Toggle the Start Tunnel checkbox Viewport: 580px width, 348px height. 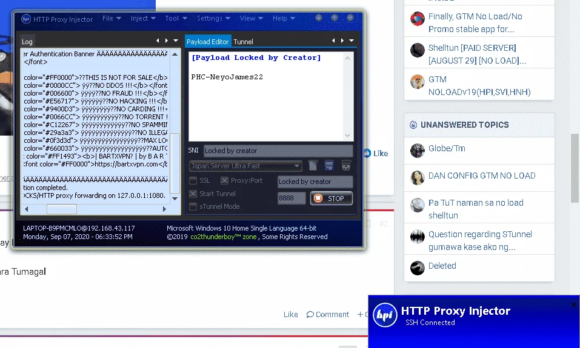193,194
